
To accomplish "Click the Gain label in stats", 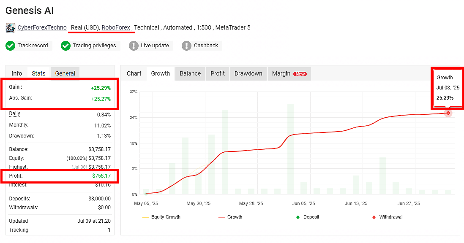I will 15,87.
